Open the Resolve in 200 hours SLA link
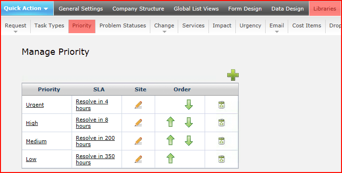 [x=95, y=141]
